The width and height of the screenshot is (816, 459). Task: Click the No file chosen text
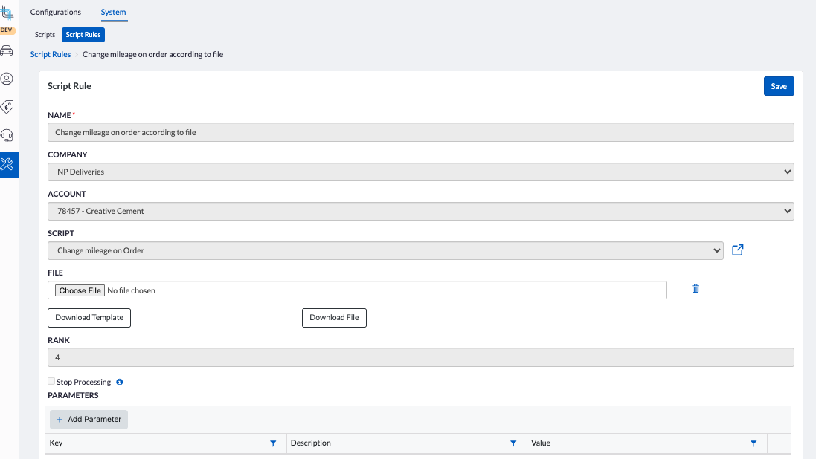click(131, 290)
